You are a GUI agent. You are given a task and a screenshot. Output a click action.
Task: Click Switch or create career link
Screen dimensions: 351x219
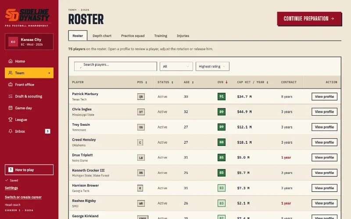pyautogui.click(x=23, y=197)
